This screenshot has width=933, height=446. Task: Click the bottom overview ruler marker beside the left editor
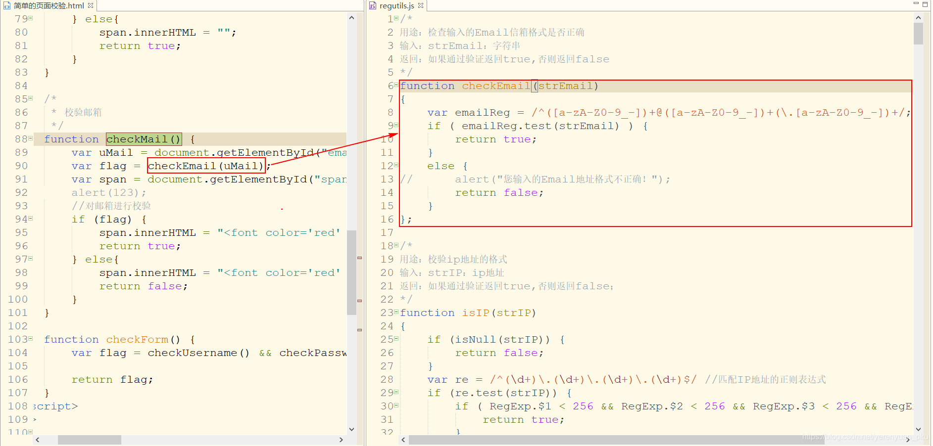click(x=359, y=330)
